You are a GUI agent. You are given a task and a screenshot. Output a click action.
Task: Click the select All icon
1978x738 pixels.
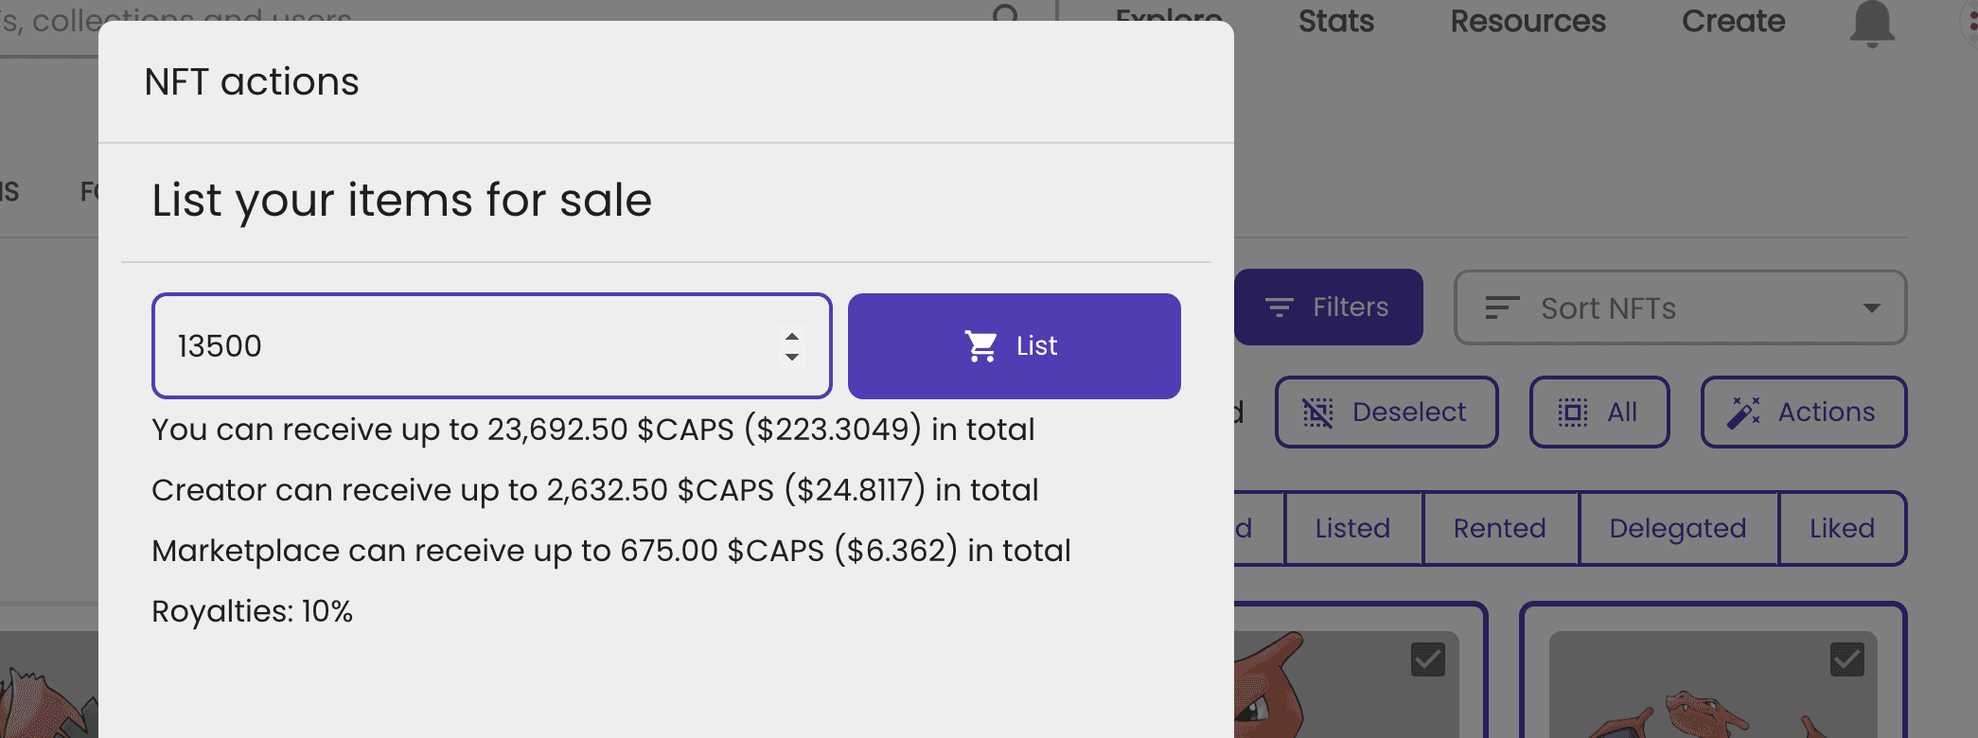point(1573,413)
